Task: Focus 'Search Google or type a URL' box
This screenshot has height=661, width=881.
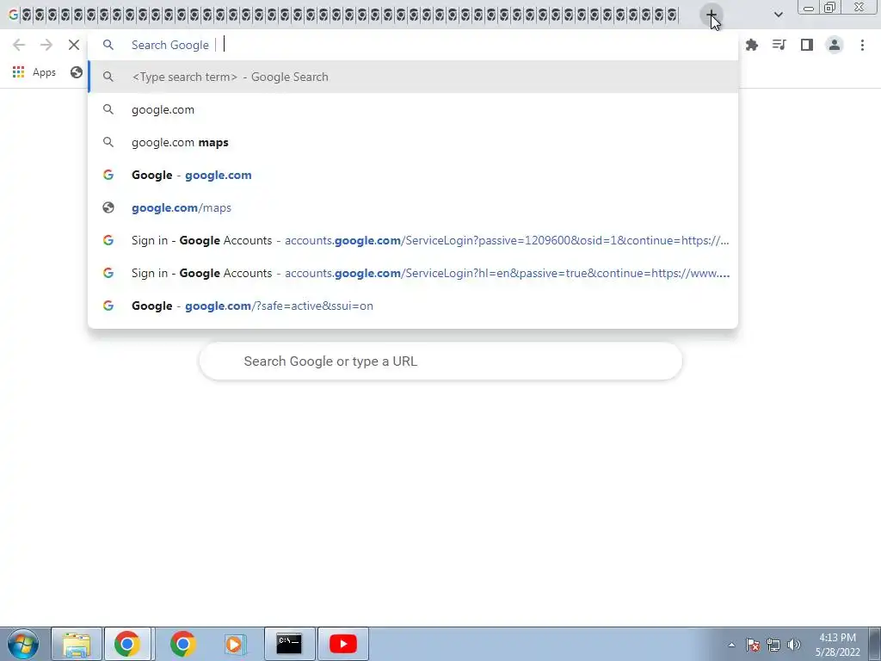Action: point(440,361)
